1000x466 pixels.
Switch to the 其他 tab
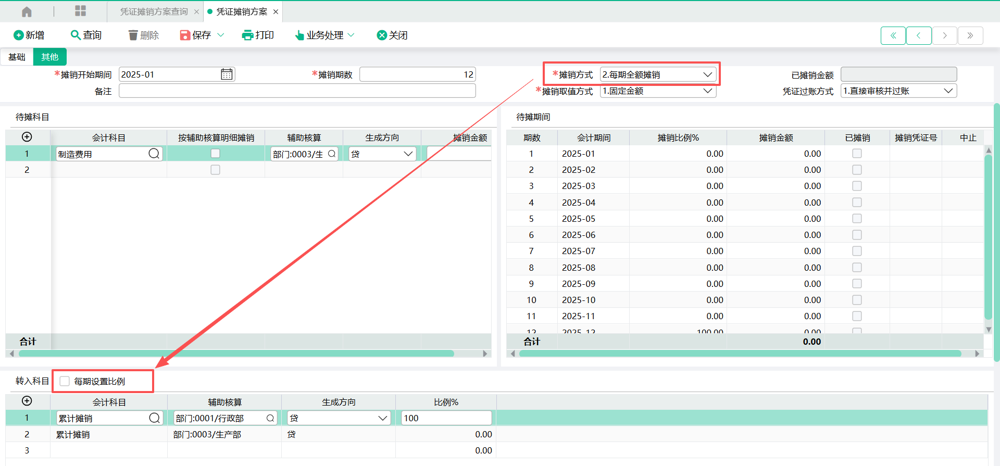pyautogui.click(x=50, y=57)
